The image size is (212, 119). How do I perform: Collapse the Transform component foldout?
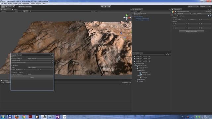[x=172, y=16]
